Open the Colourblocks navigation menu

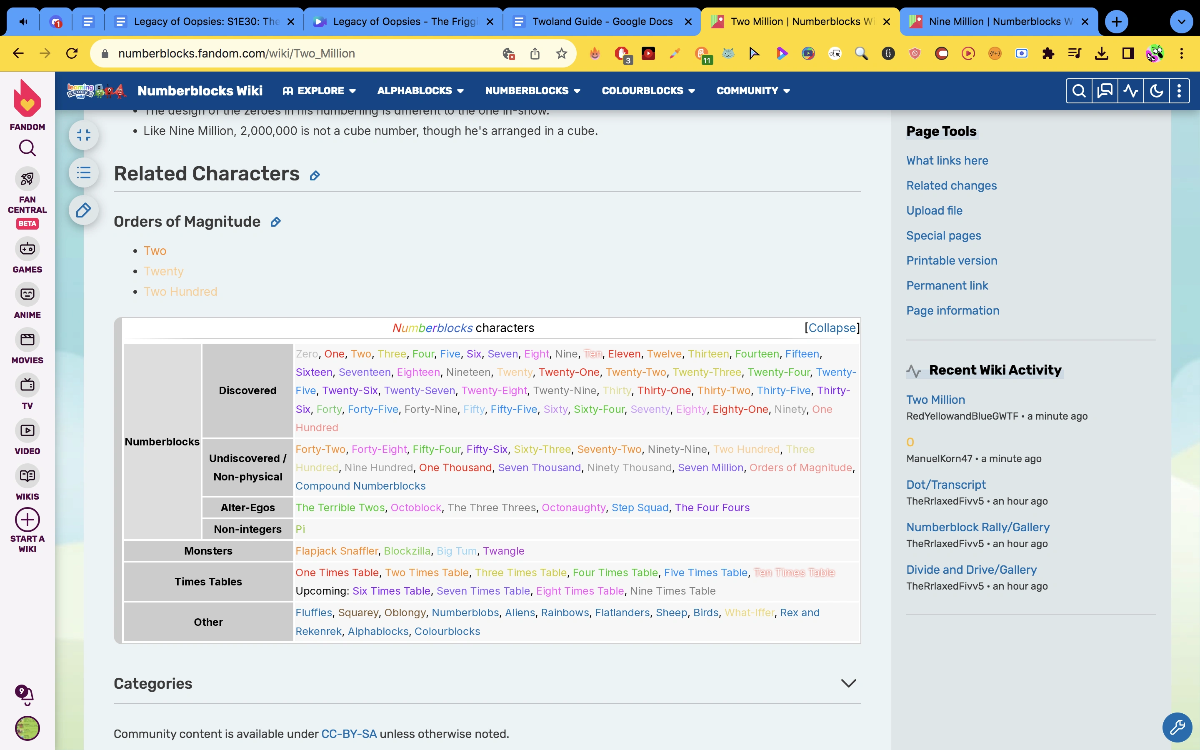648,91
